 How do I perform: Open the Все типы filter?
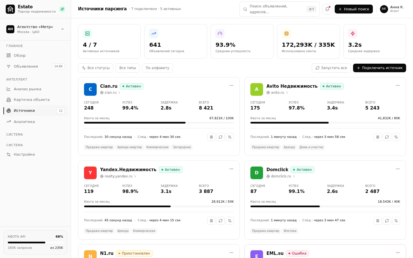pyautogui.click(x=128, y=68)
